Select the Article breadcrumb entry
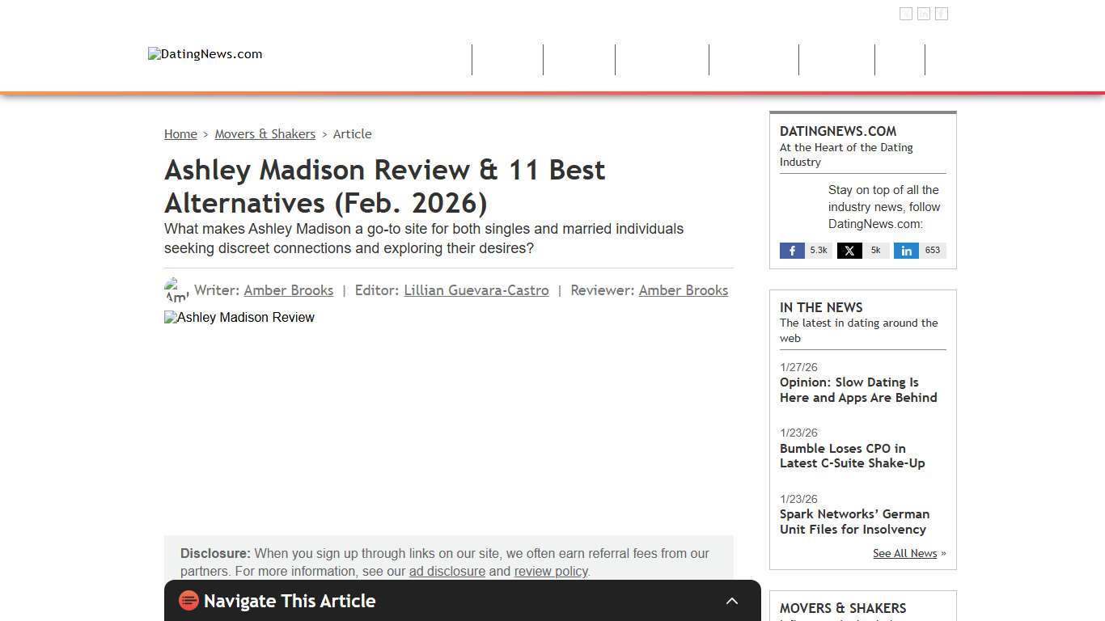 [352, 133]
